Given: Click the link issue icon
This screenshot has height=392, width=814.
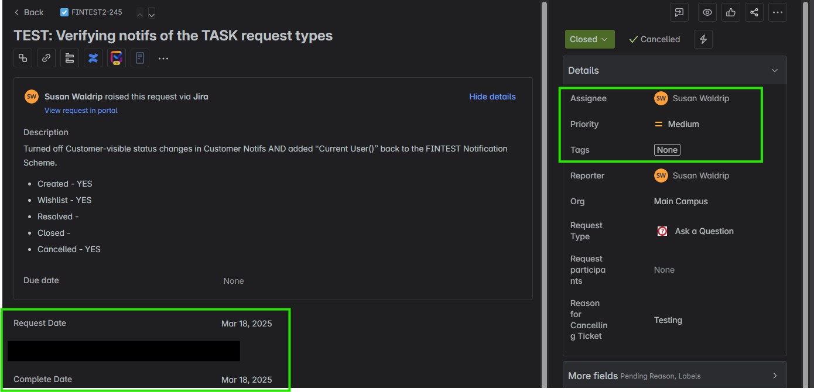Looking at the screenshot, I should coord(46,58).
